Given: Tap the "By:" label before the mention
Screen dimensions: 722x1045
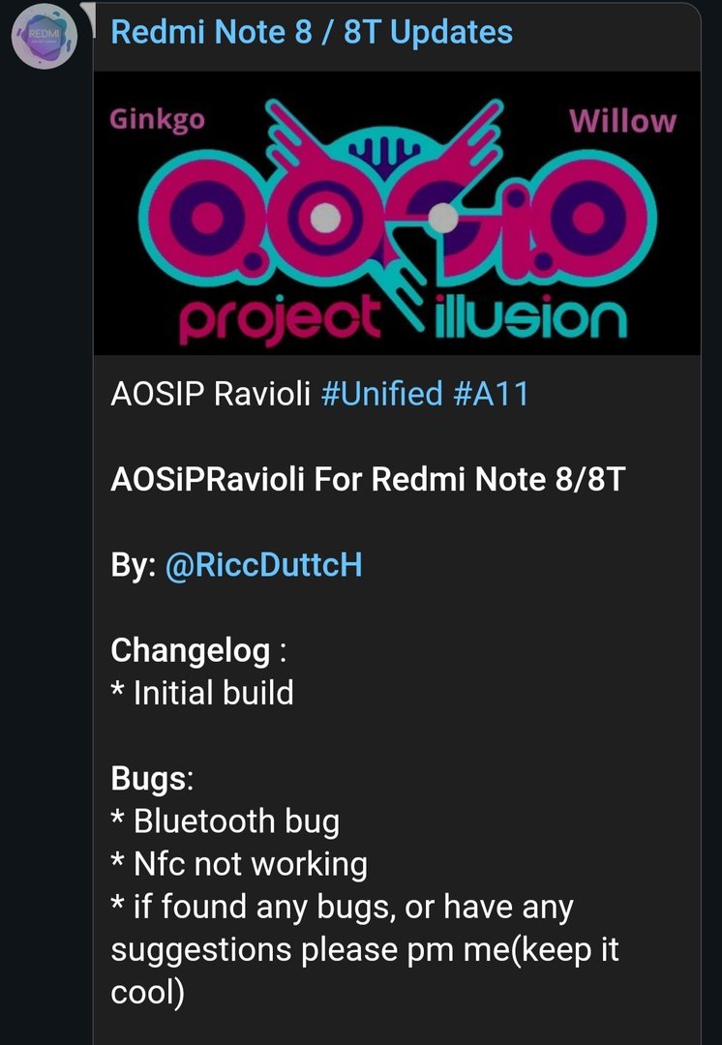Looking at the screenshot, I should (134, 565).
